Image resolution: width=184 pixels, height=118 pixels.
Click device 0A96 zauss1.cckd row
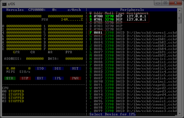click(133, 101)
